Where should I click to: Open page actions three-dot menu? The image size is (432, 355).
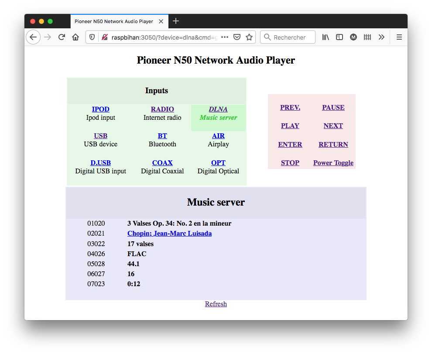point(225,37)
